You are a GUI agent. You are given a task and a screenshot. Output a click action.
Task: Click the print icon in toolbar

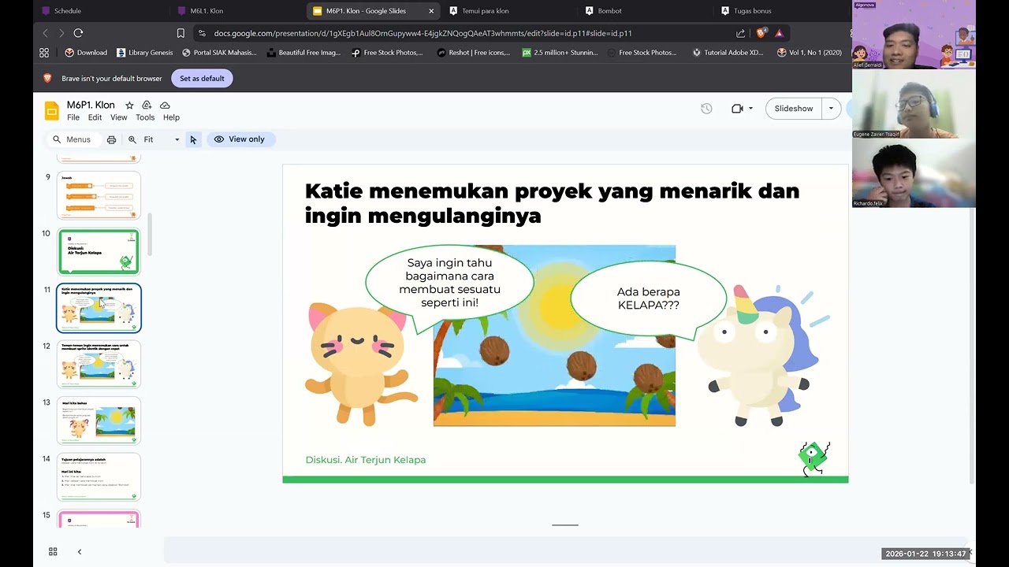[111, 139]
